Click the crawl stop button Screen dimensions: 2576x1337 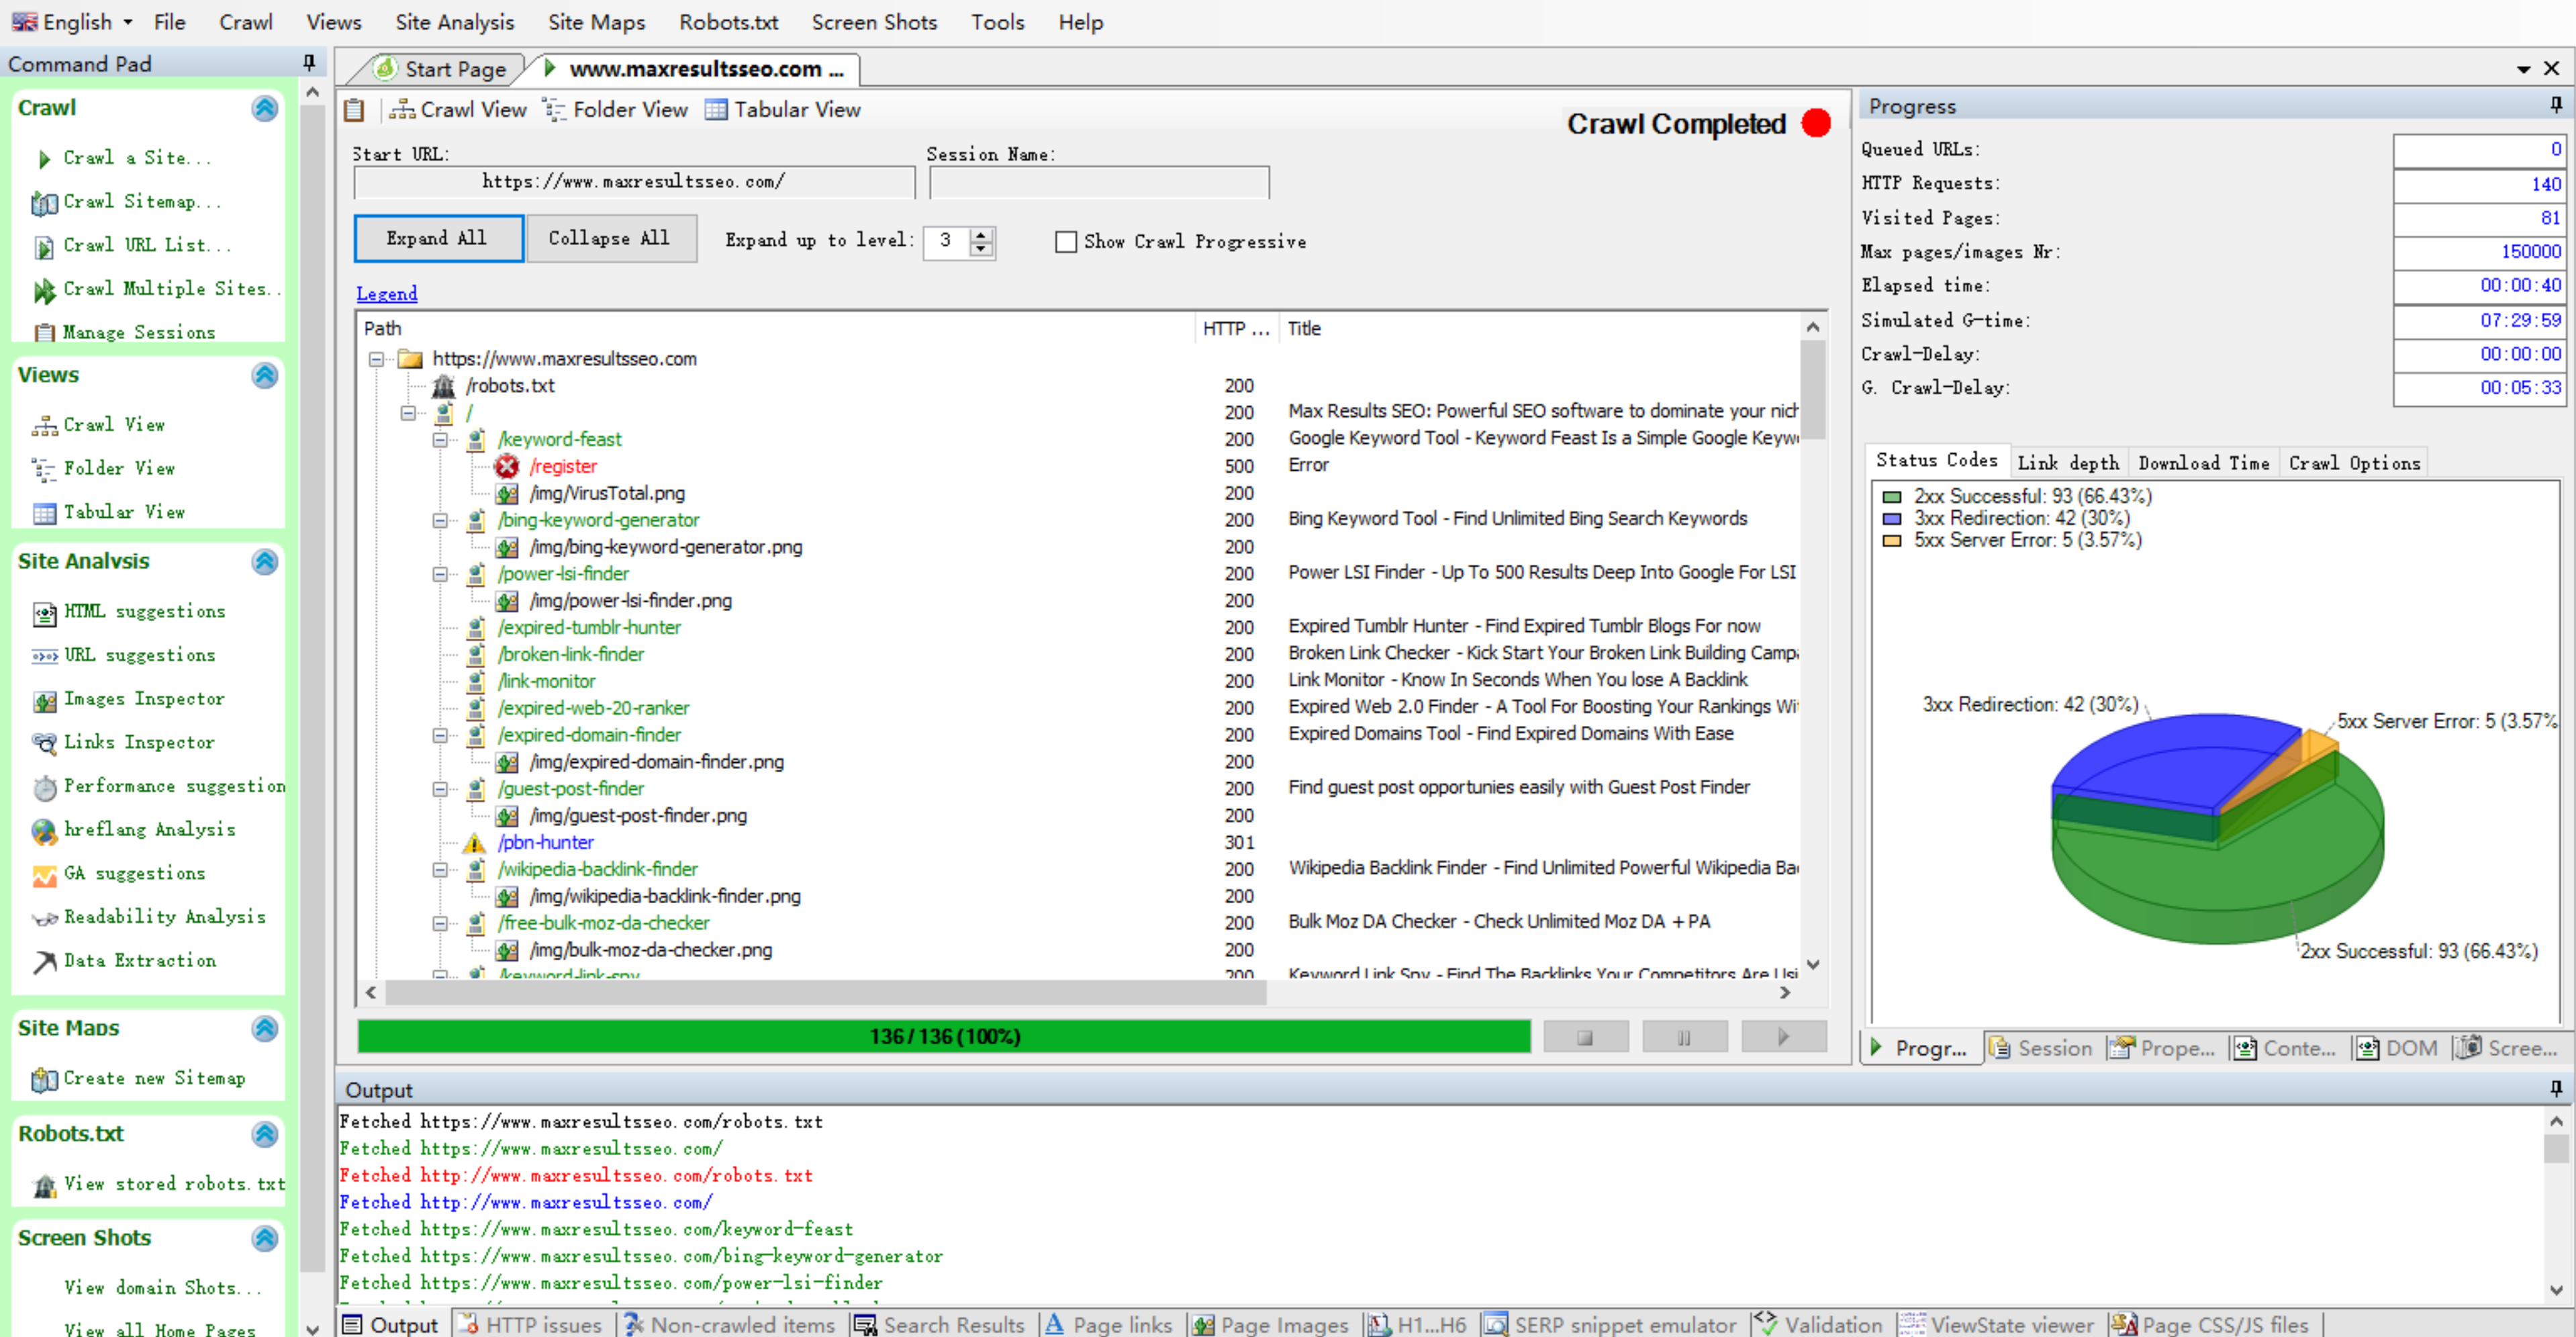pos(1585,1037)
